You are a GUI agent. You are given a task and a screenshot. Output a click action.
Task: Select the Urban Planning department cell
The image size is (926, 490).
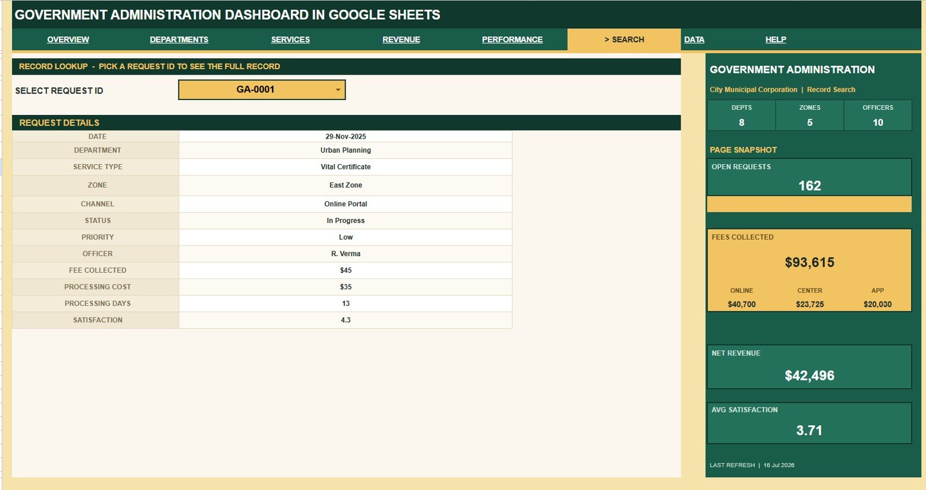pos(346,150)
